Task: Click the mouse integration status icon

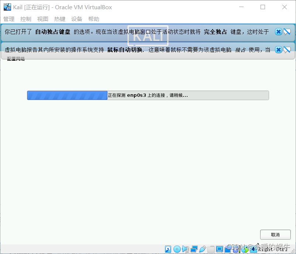Action: pos(245,250)
